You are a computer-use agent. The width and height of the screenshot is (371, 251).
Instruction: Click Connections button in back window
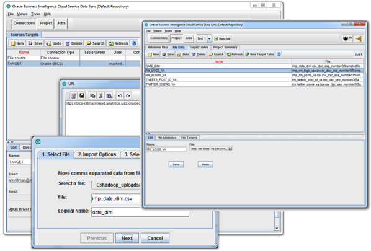(24, 24)
